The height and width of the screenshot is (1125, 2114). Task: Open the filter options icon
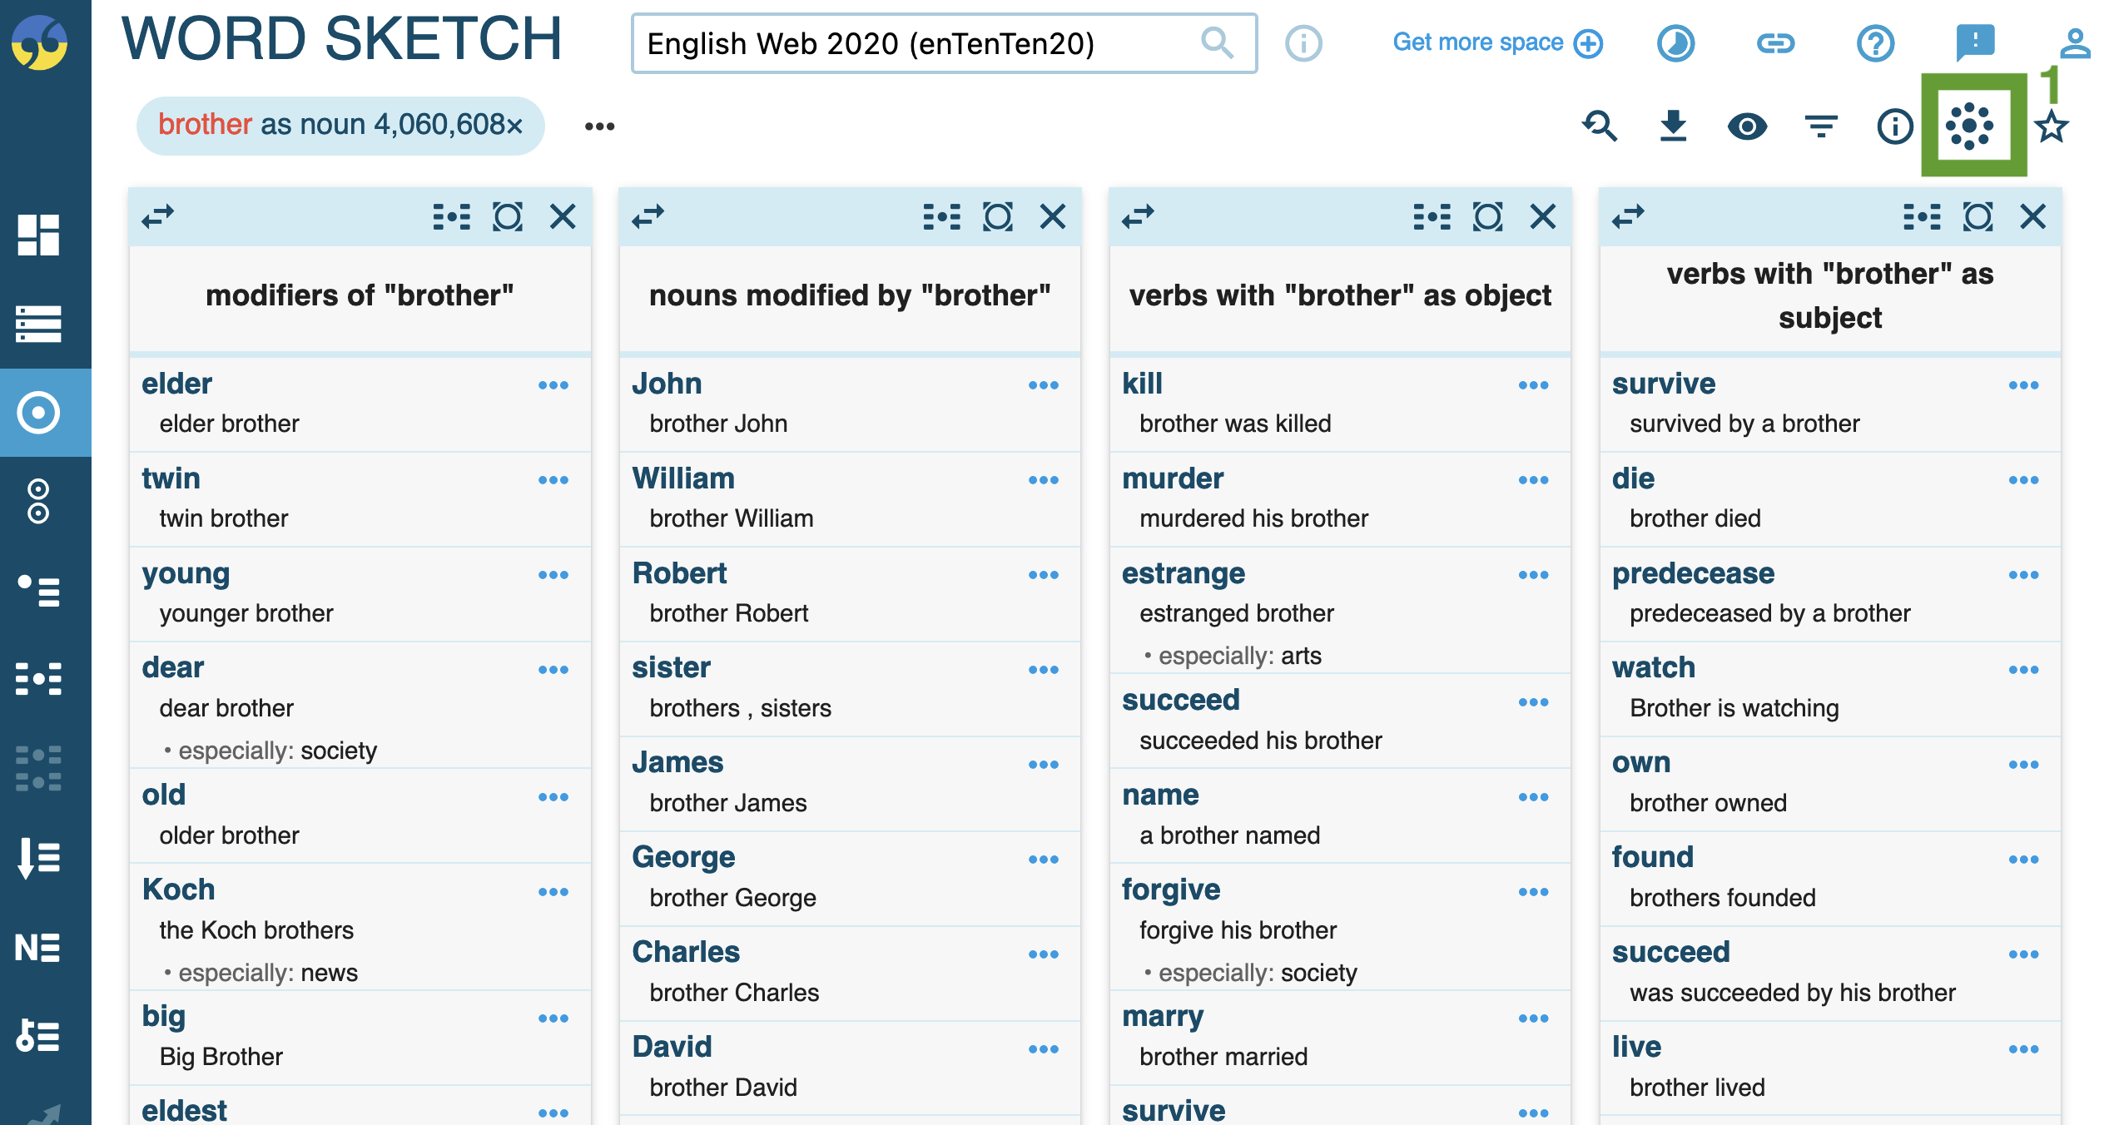coord(1821,126)
